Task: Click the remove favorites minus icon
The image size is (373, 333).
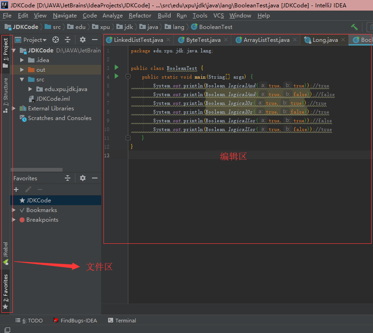Action: click(40, 189)
